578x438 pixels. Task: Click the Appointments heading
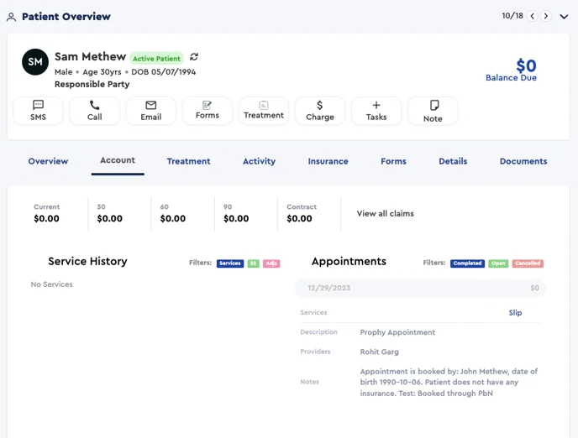[349, 261]
